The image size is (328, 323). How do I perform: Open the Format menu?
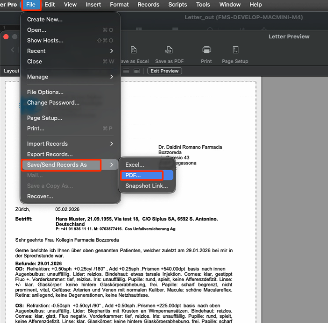click(x=119, y=4)
